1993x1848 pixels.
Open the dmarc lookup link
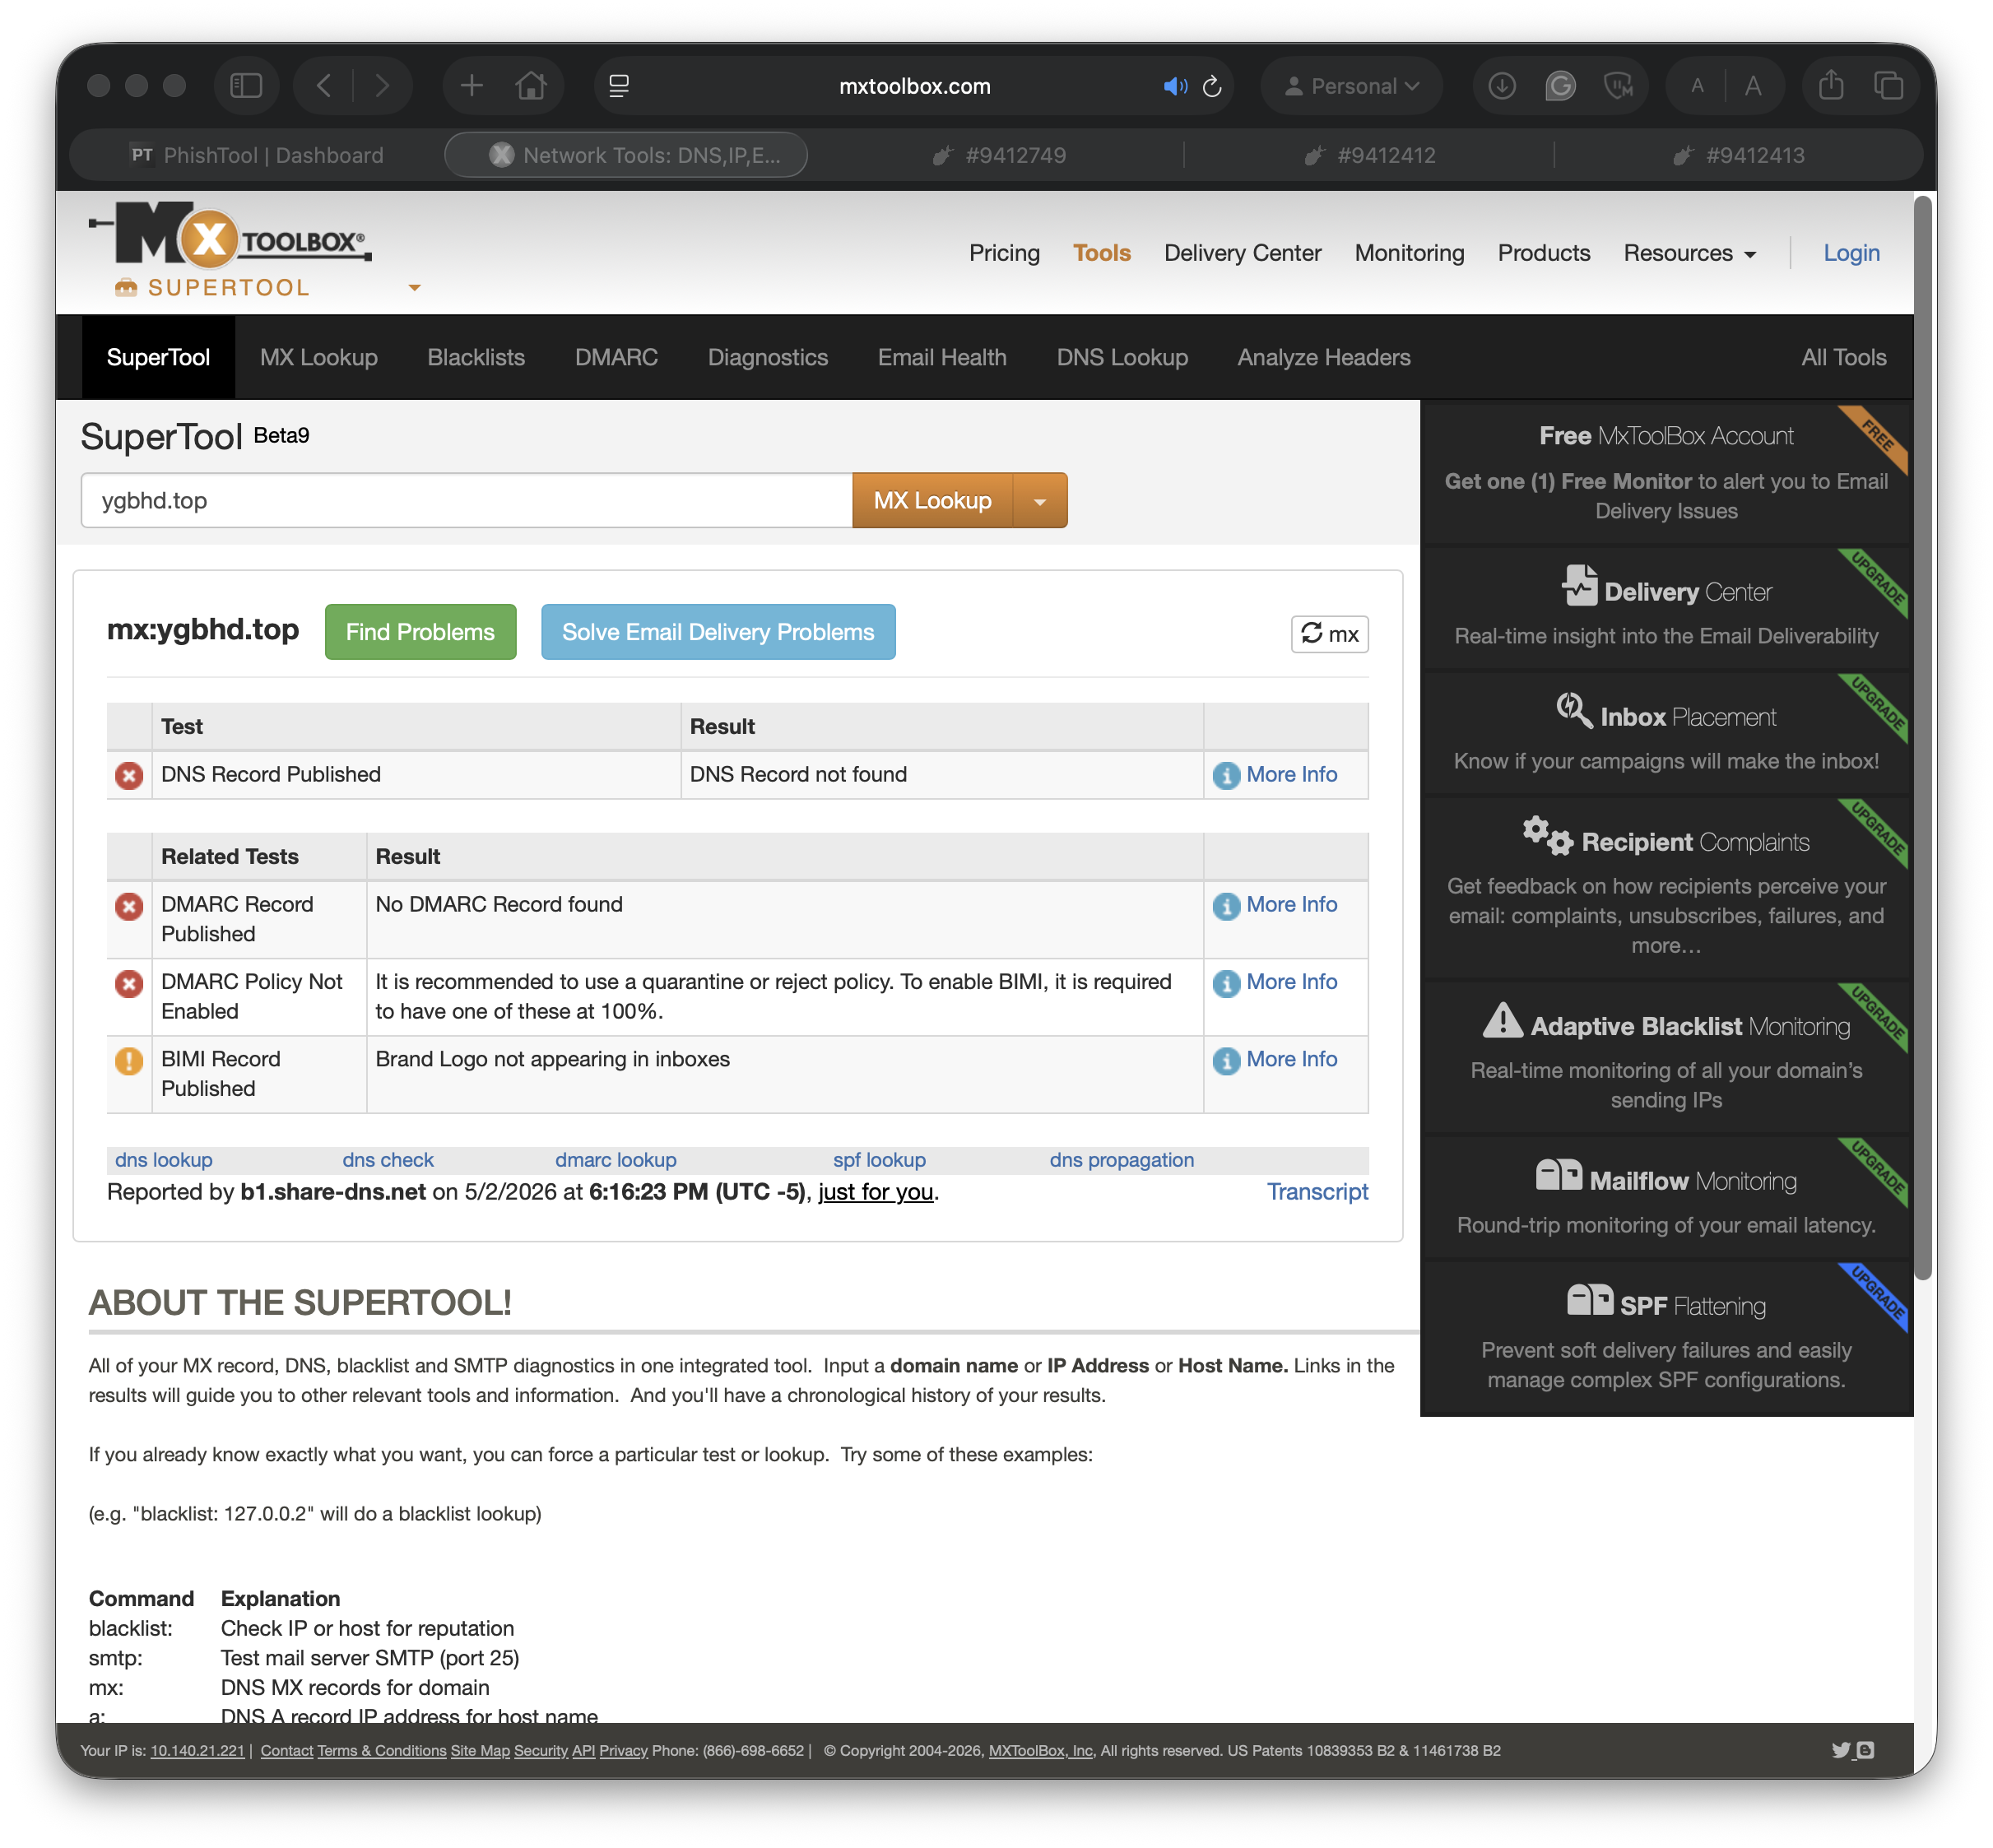[616, 1160]
